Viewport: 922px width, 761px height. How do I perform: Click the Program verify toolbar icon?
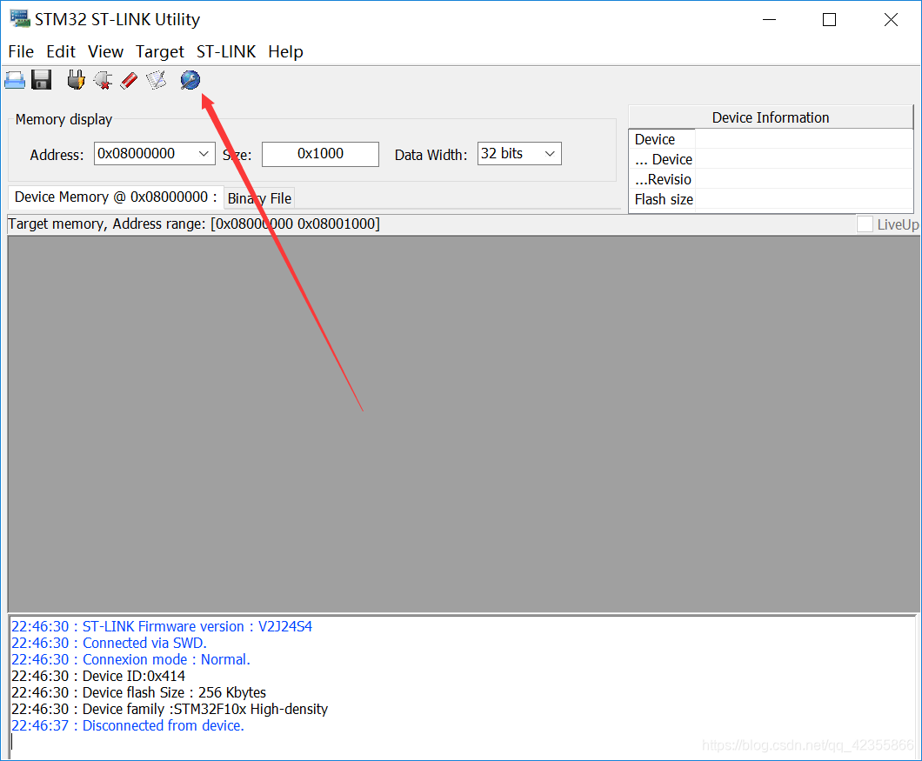[157, 80]
